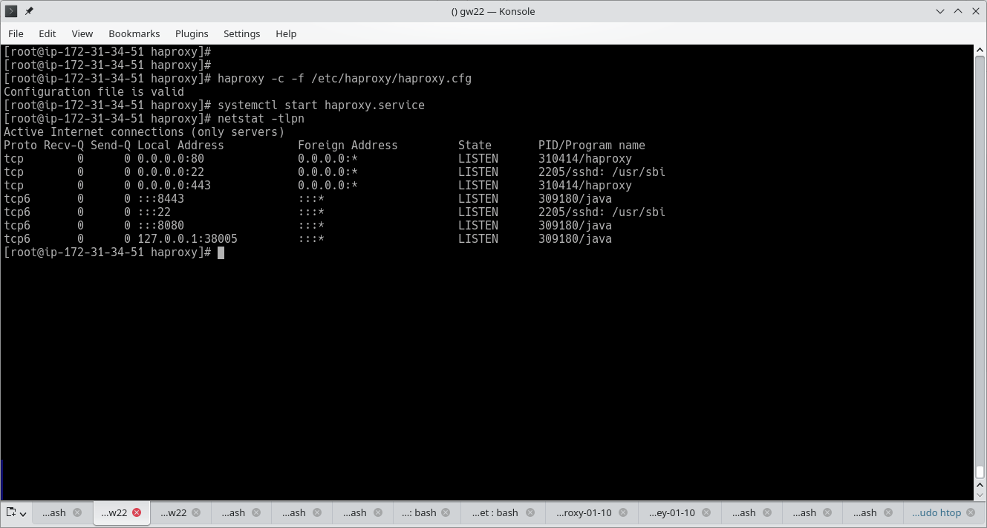Switch to the 'roxy-01-10' tab
The height and width of the screenshot is (528, 987).
[x=584, y=512]
